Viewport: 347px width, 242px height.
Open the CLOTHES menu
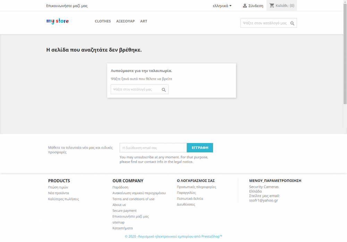coord(103,21)
